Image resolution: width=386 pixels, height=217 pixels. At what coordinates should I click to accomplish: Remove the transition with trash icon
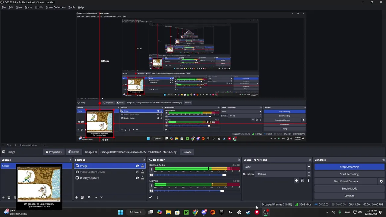pos(303,181)
